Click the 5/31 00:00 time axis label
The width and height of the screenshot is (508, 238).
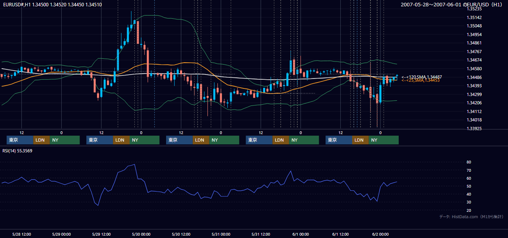point(221,234)
